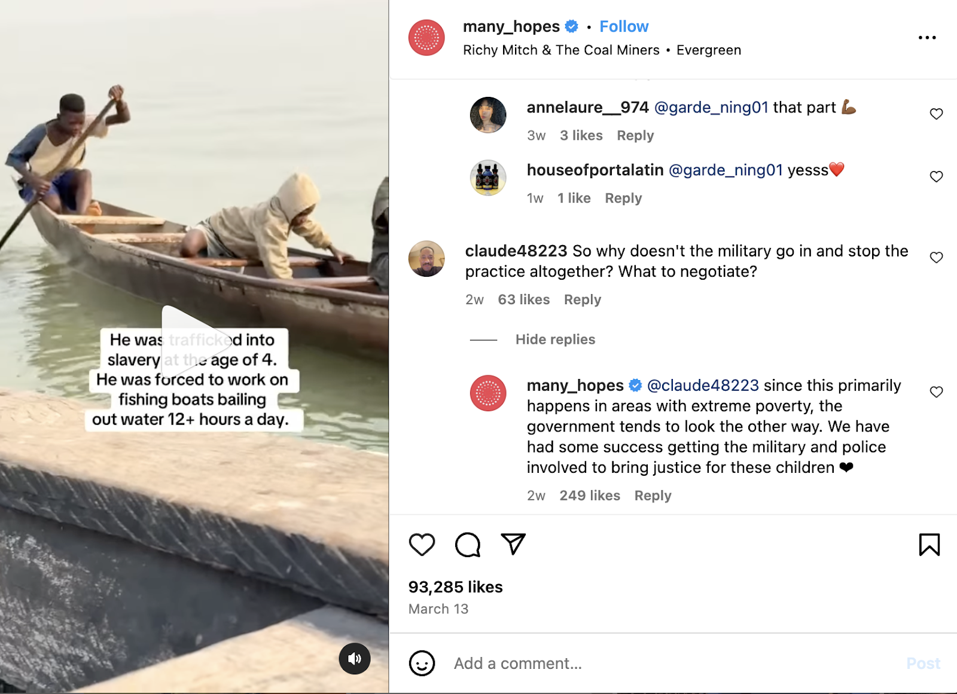Like claude48223's comment

pos(936,258)
